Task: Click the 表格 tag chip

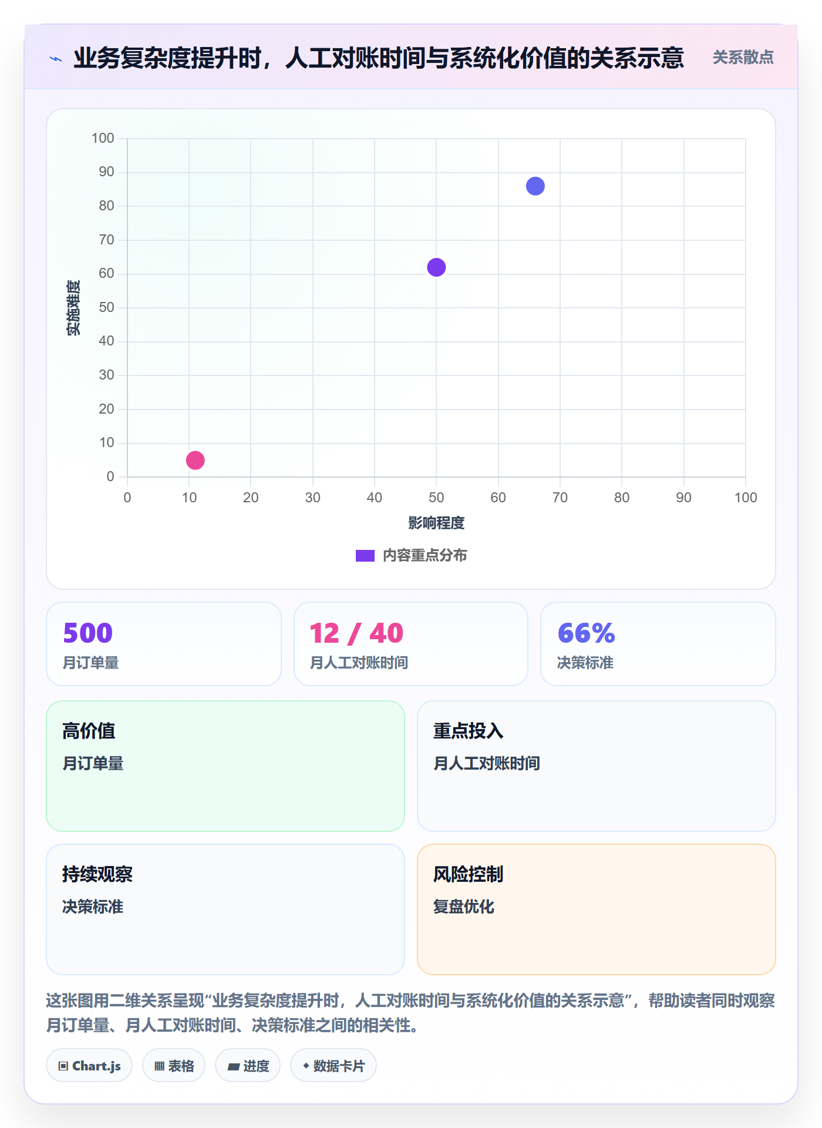Action: (x=174, y=1066)
